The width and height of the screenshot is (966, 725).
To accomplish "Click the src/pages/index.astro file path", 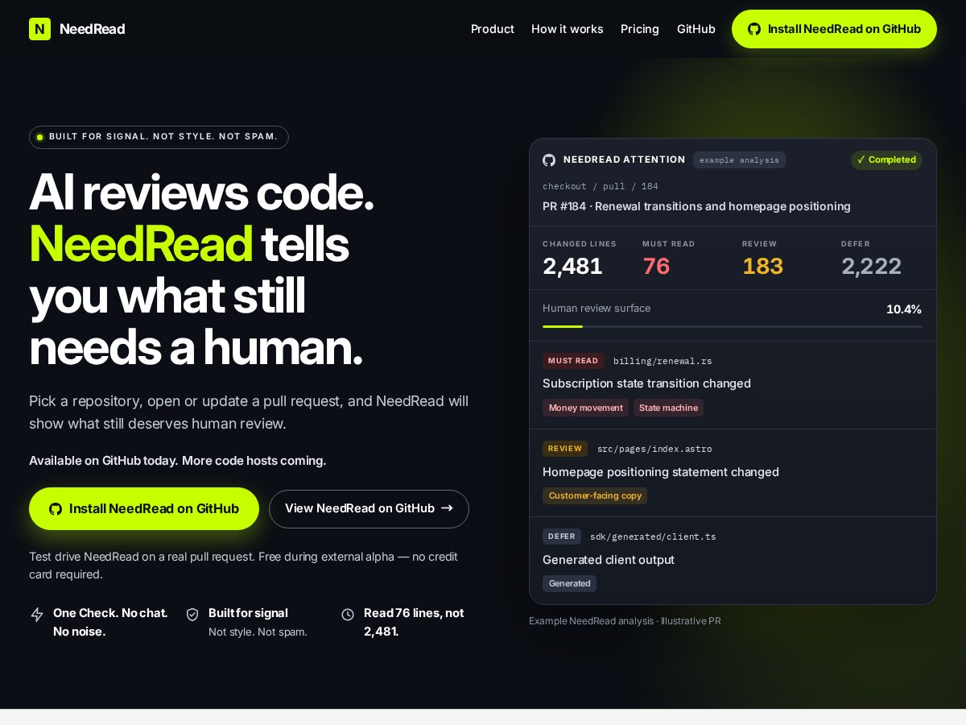I will coord(654,449).
